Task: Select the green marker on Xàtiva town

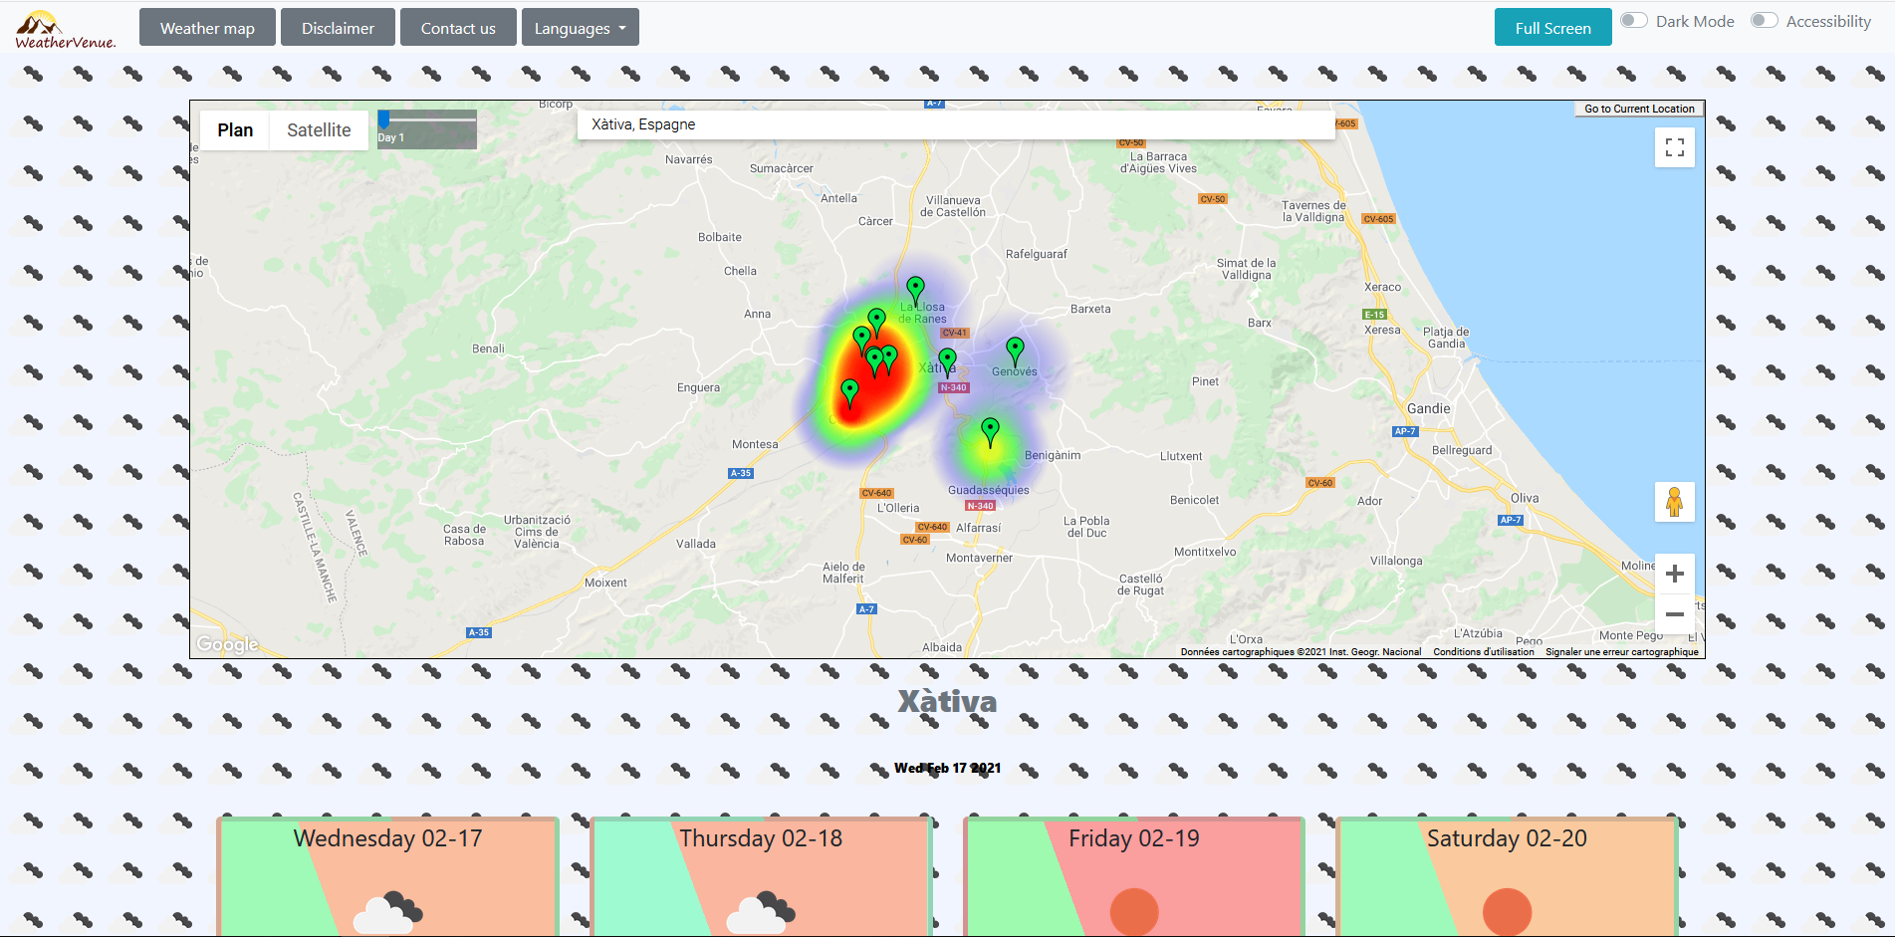Action: [947, 363]
